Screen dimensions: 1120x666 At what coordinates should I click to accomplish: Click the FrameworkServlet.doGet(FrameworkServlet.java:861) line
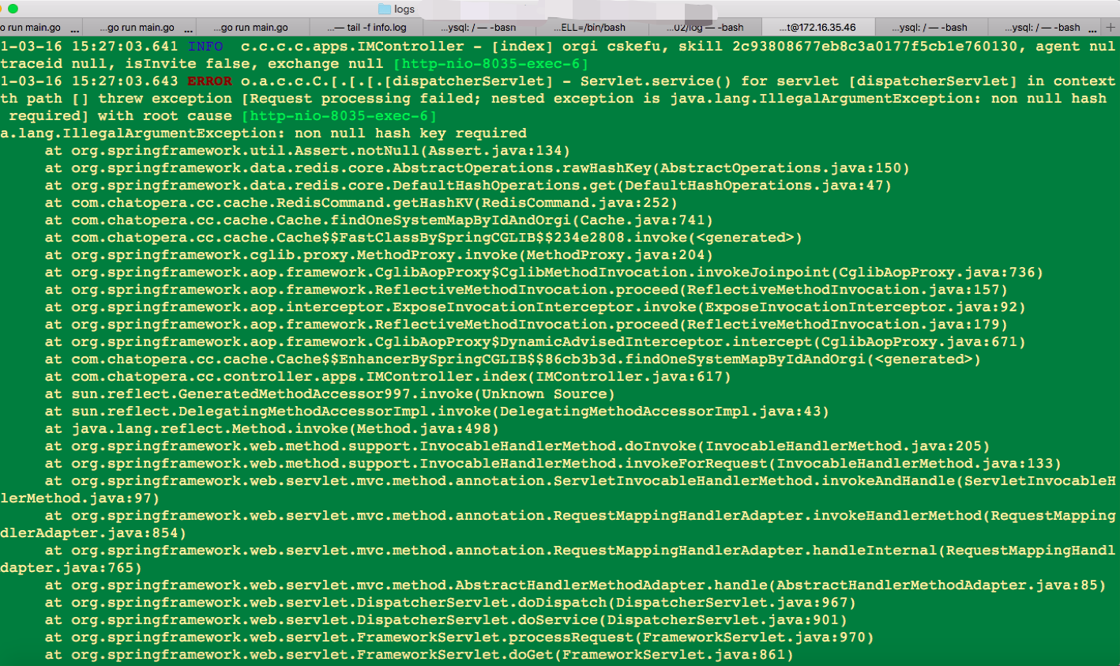[x=419, y=655]
